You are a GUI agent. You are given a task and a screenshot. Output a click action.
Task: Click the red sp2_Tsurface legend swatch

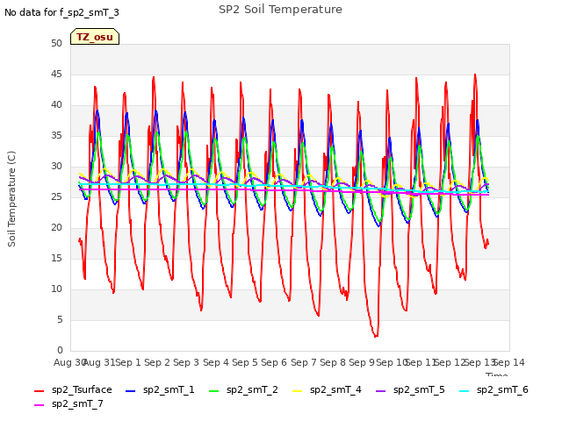coord(39,391)
